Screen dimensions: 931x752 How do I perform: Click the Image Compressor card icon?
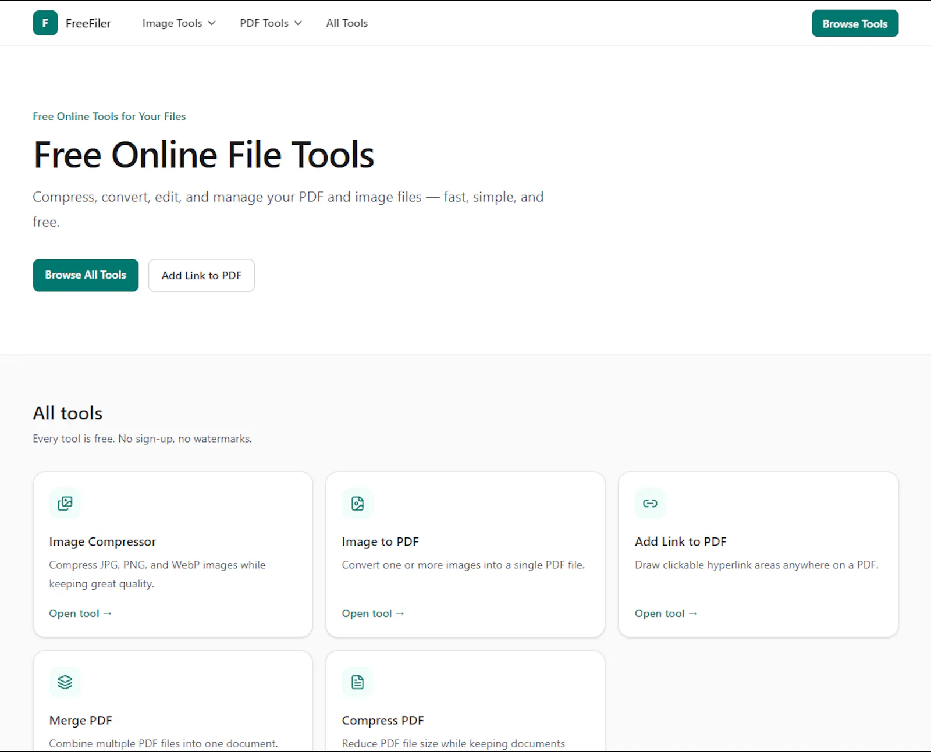pyautogui.click(x=65, y=503)
